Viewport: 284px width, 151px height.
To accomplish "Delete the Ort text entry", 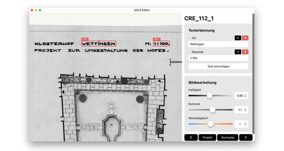I will 245,38.
